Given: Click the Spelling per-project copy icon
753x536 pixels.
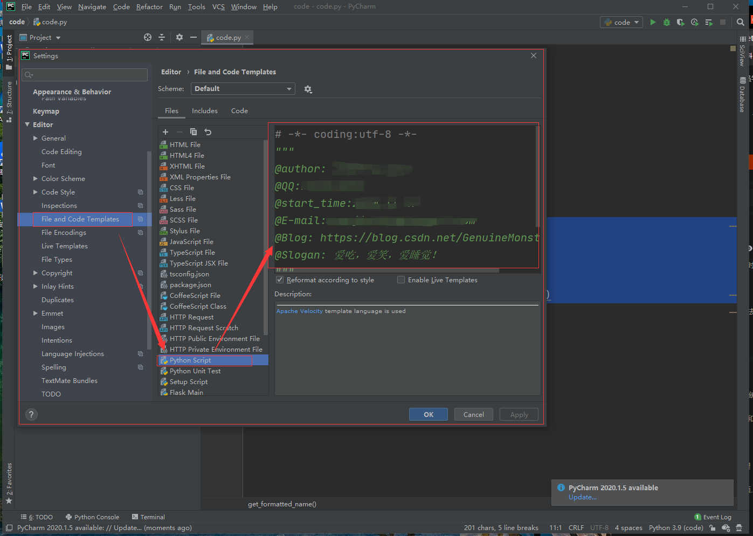Looking at the screenshot, I should (140, 367).
